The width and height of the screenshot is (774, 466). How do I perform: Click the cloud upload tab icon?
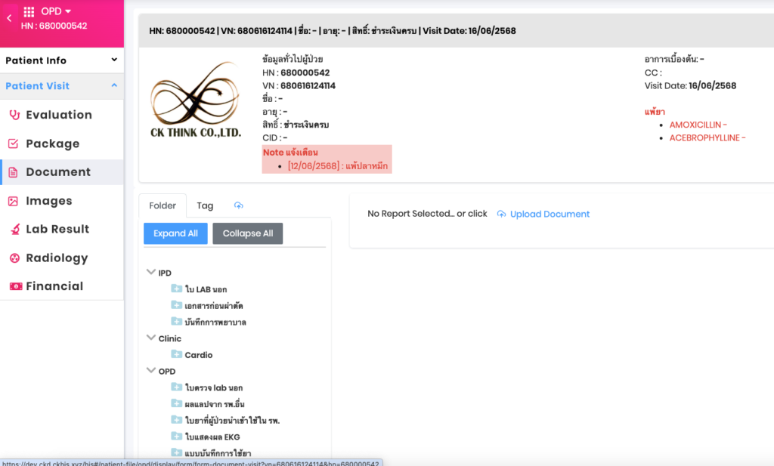pyautogui.click(x=239, y=205)
